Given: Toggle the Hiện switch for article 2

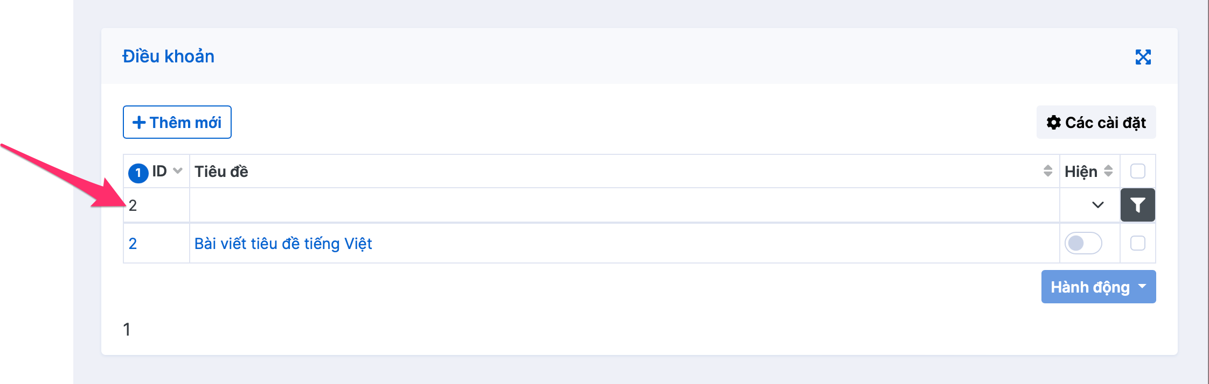Looking at the screenshot, I should pos(1083,243).
